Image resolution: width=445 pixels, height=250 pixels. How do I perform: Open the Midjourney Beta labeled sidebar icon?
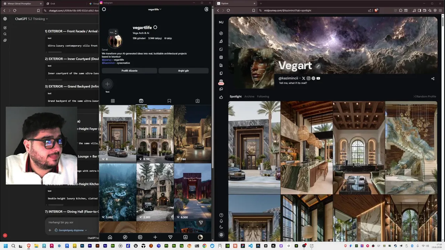[221, 82]
